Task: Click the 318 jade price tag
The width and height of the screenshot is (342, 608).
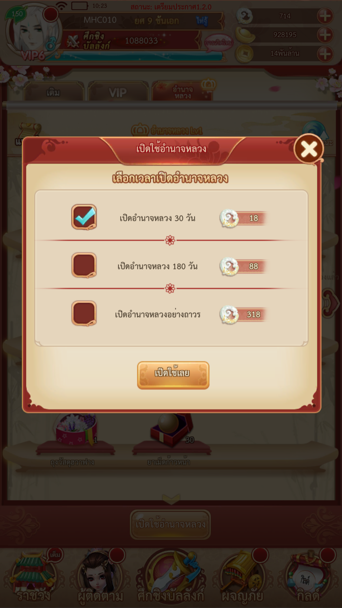Action: pos(243,314)
